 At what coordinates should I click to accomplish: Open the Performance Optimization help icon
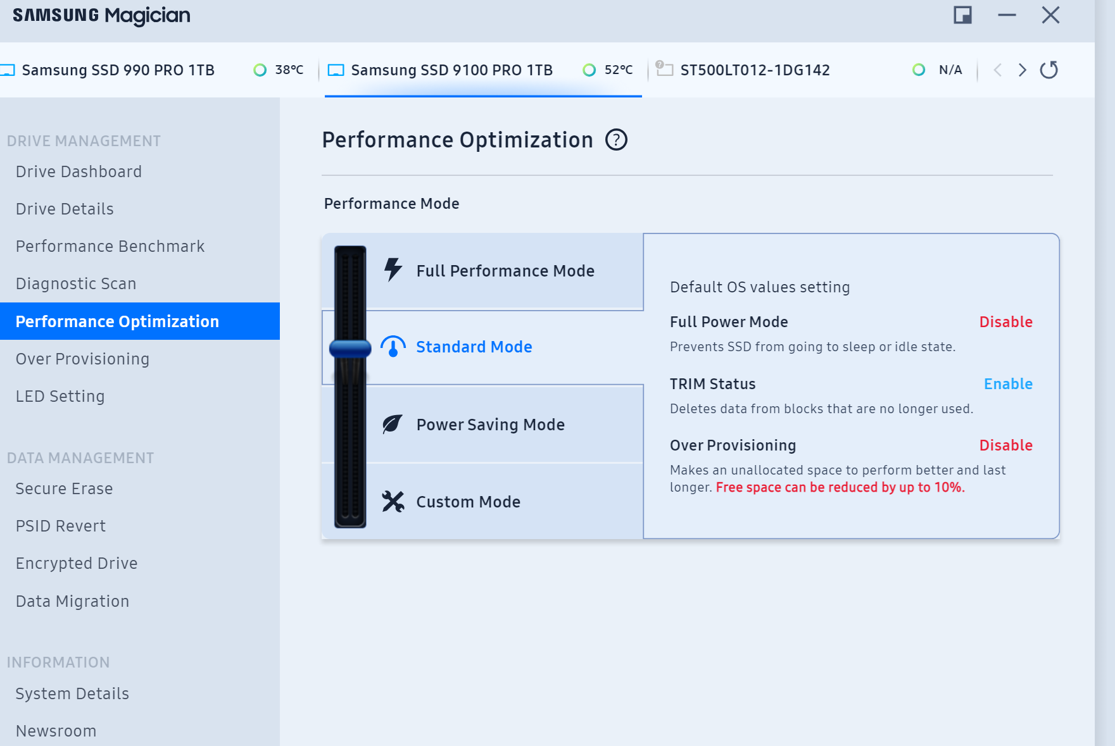pos(616,140)
